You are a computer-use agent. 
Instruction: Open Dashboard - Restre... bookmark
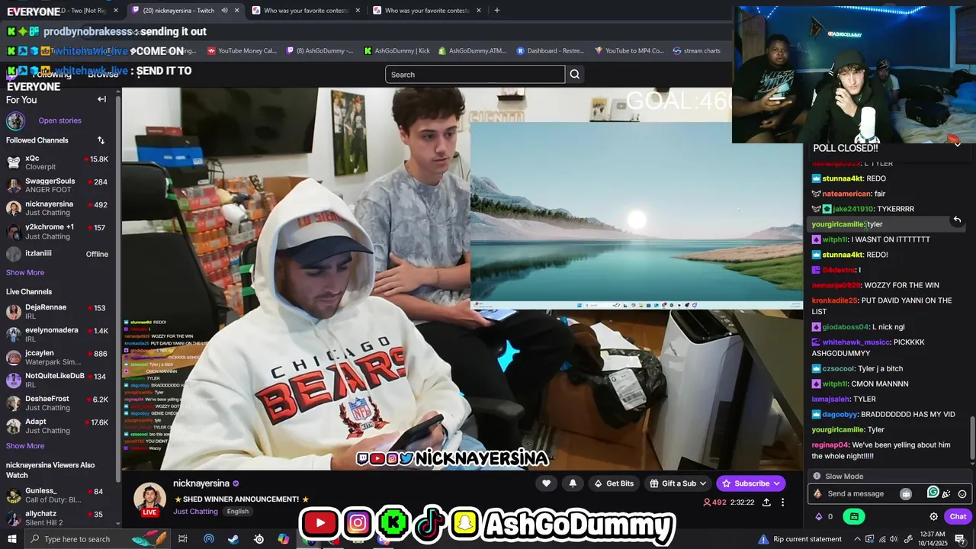550,51
